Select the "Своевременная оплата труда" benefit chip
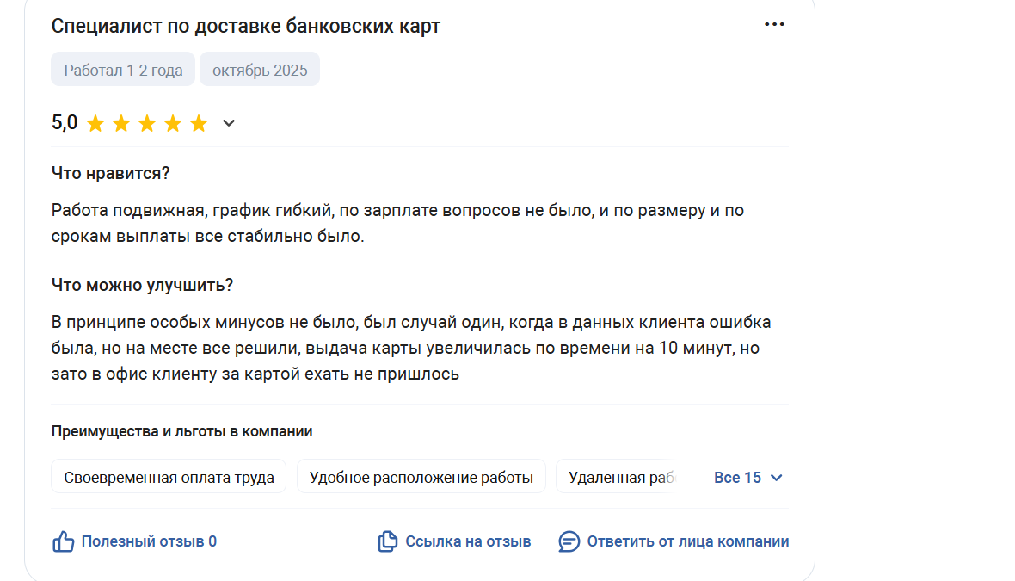Viewport: 1015px width, 581px height. point(169,477)
